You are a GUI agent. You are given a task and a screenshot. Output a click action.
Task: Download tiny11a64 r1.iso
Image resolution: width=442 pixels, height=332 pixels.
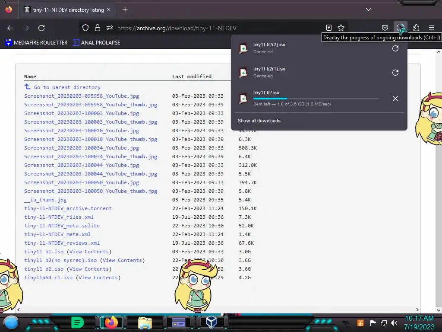point(48,278)
